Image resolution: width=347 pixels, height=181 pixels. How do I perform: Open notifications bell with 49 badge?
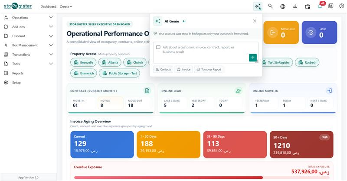point(320,6)
